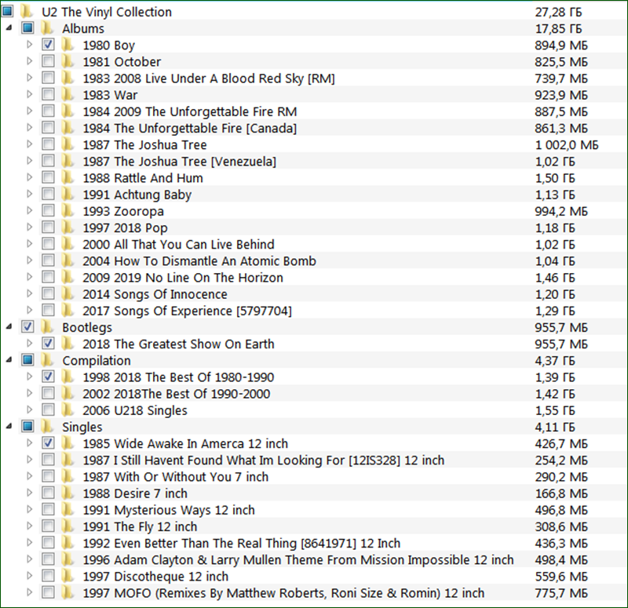Viewport: 628px width, 608px height.
Task: Check the 2017 Songs Of Experience checkbox
Action: [x=48, y=310]
